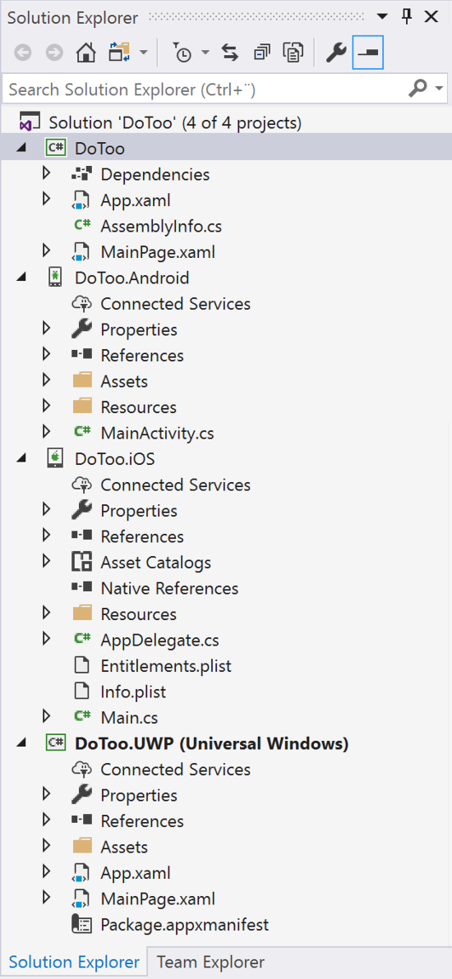This screenshot has height=979, width=452.
Task: Expand the Asset Catalogs node
Action: [x=46, y=561]
